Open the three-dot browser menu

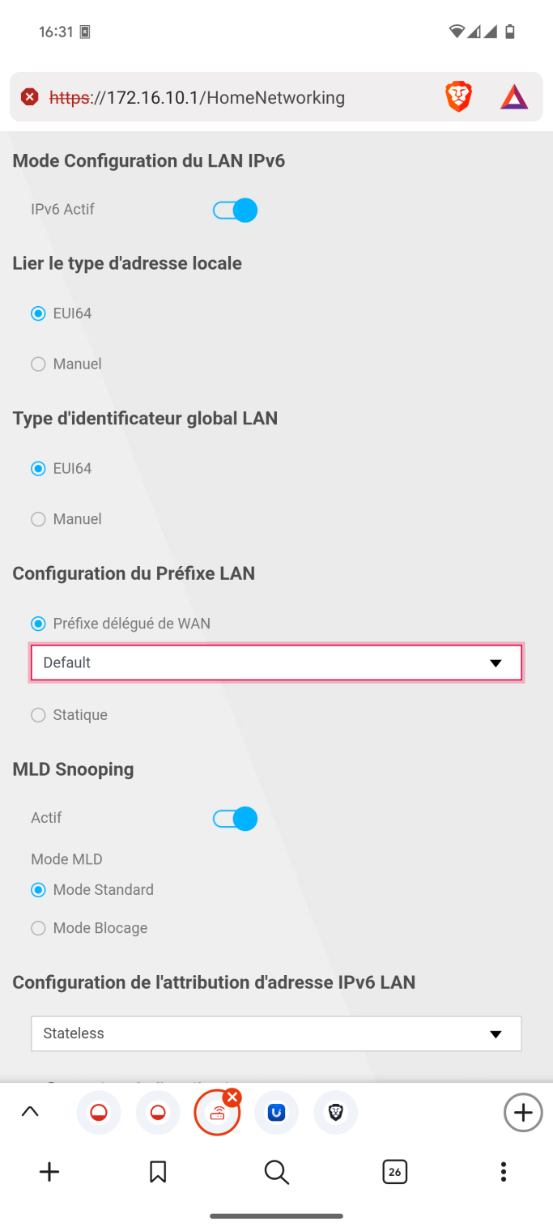tap(503, 1171)
